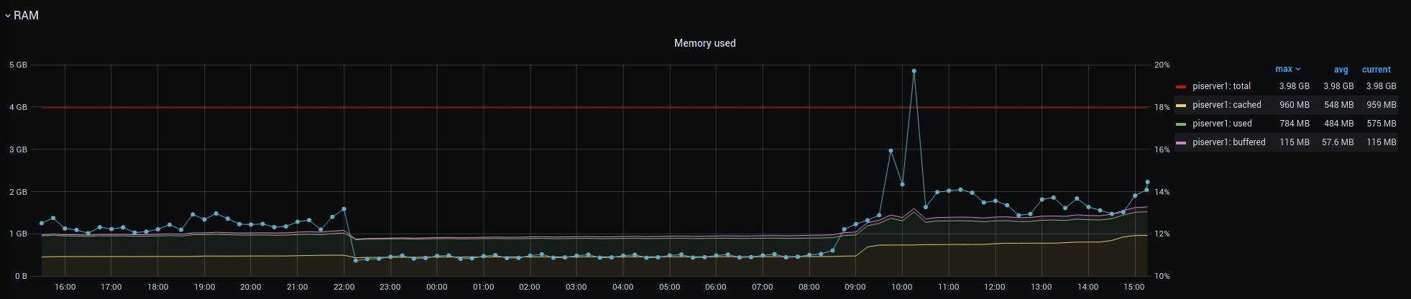This screenshot has width=1411, height=299.
Task: Click the 00:00 label on time axis
Action: (436, 287)
